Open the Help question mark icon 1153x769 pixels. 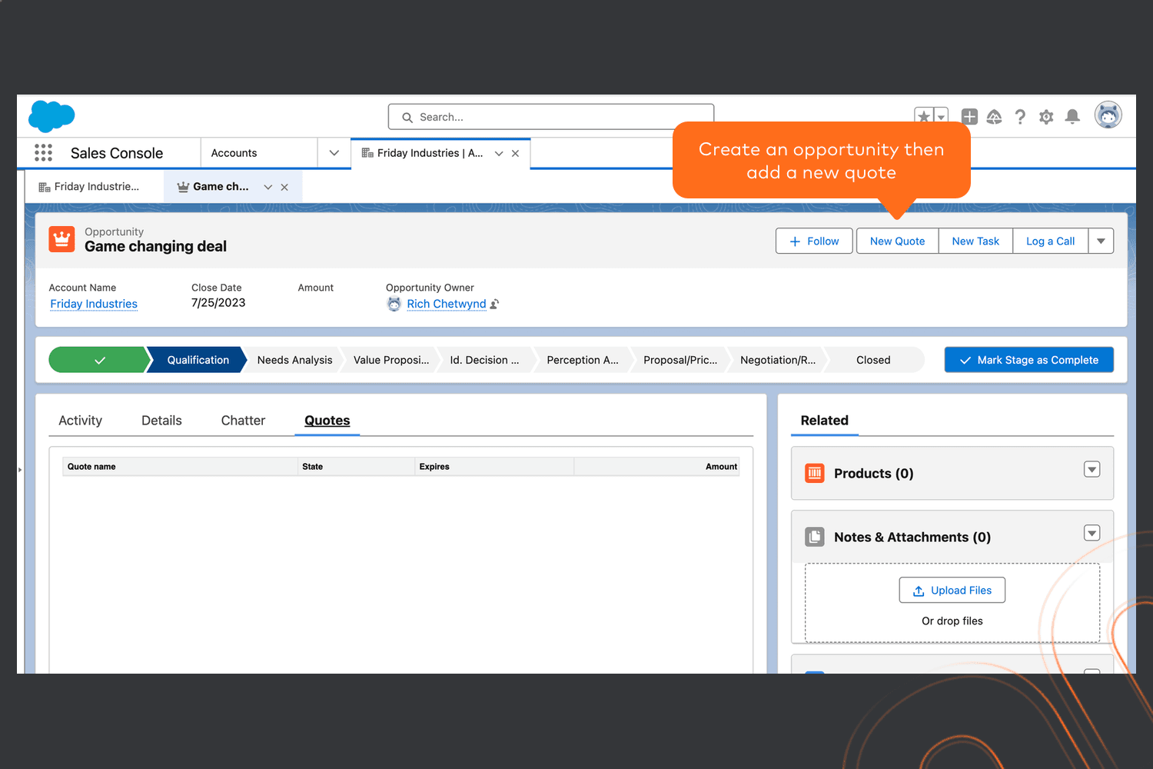tap(1020, 117)
